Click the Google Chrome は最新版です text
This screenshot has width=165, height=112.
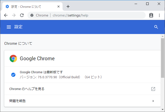41,72
